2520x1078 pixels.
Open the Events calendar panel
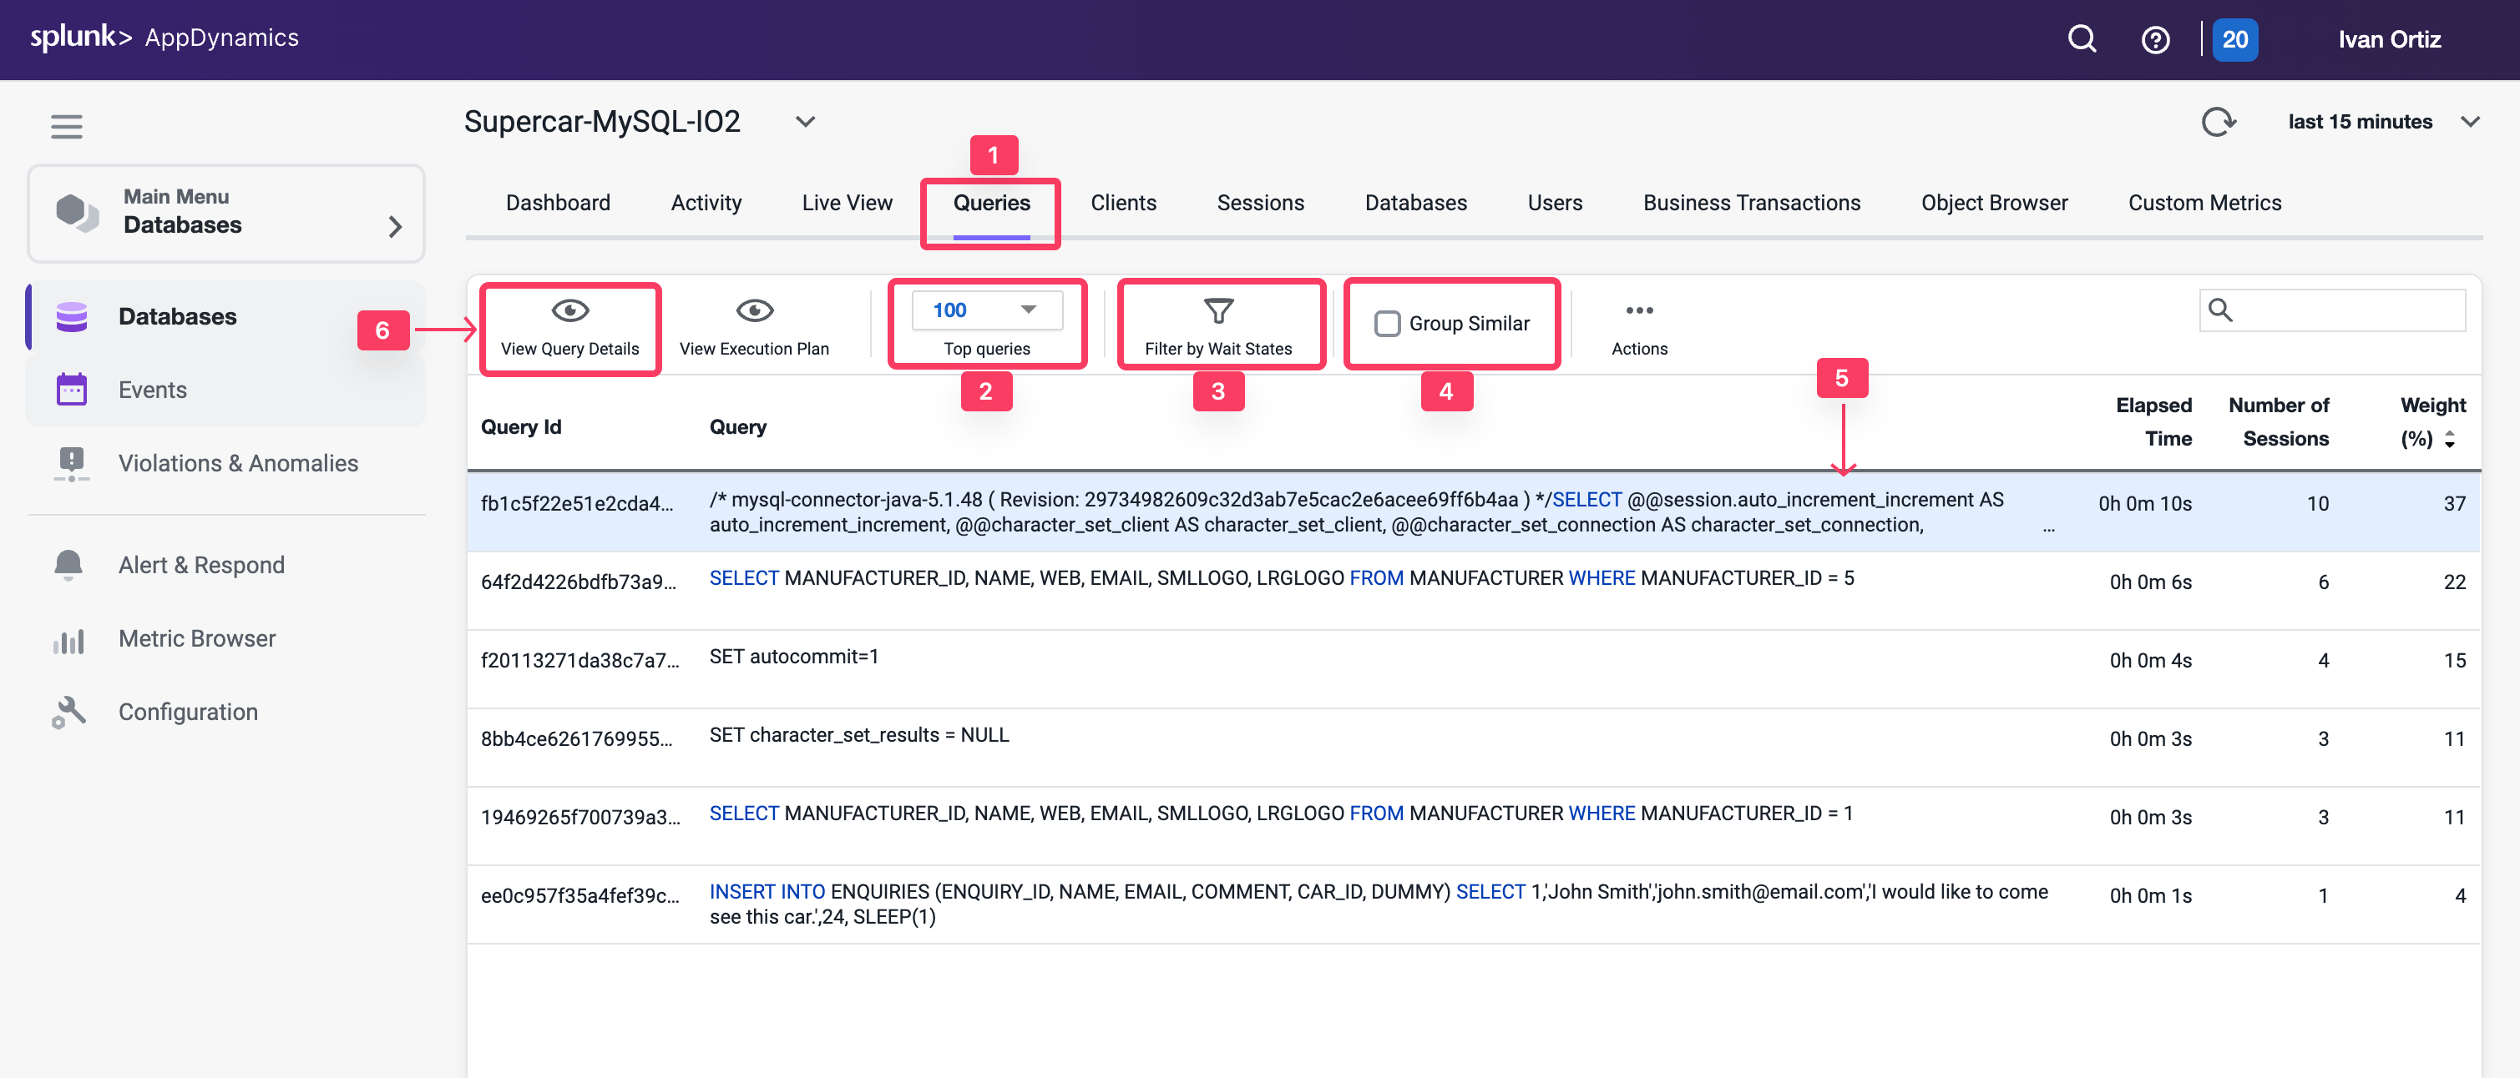click(x=152, y=389)
